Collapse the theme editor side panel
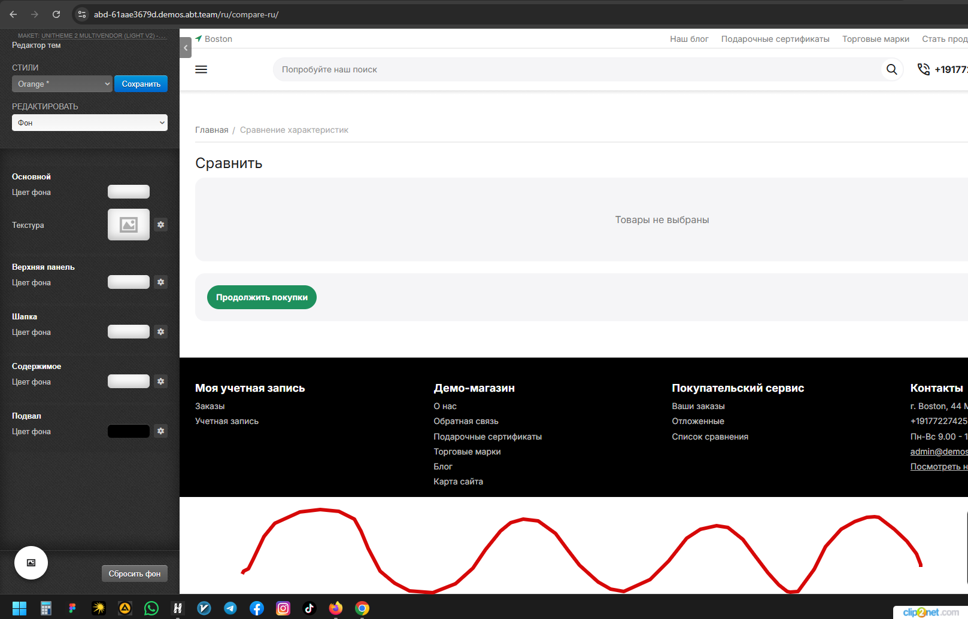Image resolution: width=968 pixels, height=619 pixels. [186, 48]
